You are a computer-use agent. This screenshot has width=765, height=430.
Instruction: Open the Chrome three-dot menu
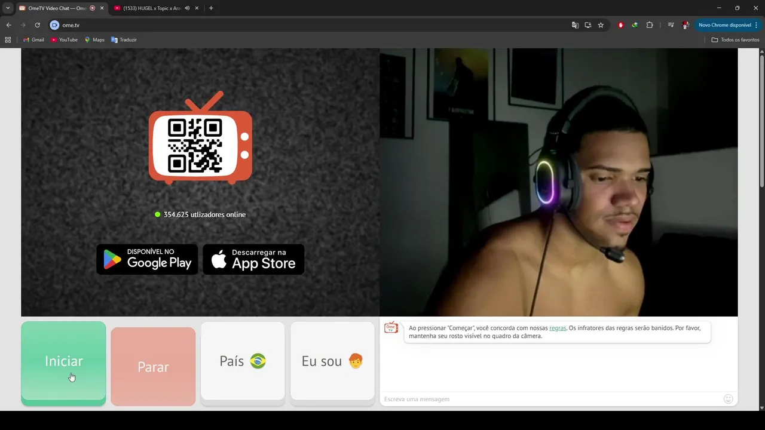757,25
